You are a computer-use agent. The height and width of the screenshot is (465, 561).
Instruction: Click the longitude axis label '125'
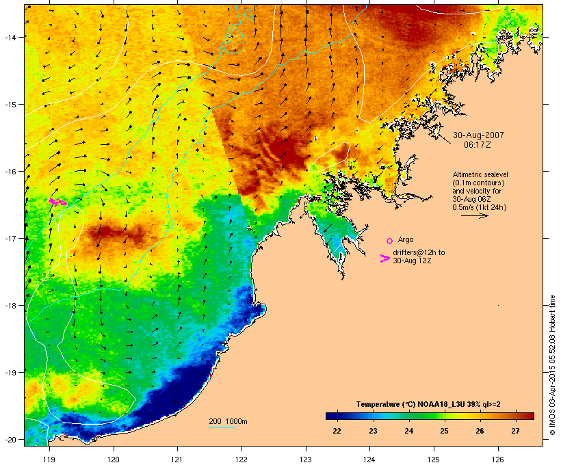434,460
